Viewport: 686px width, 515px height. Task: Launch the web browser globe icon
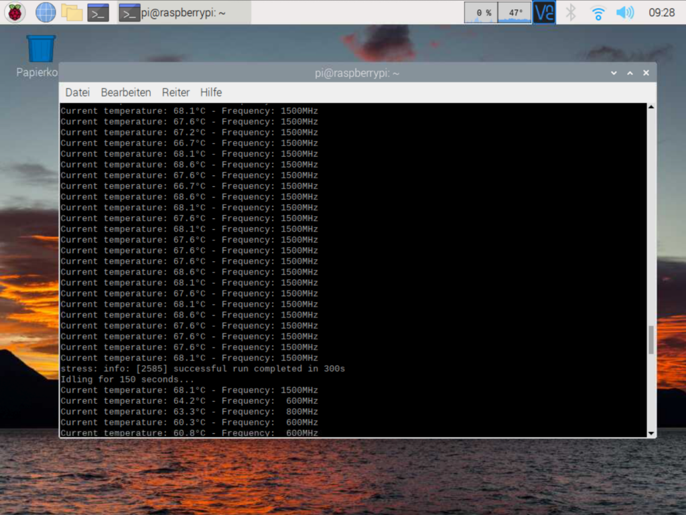[x=46, y=12]
